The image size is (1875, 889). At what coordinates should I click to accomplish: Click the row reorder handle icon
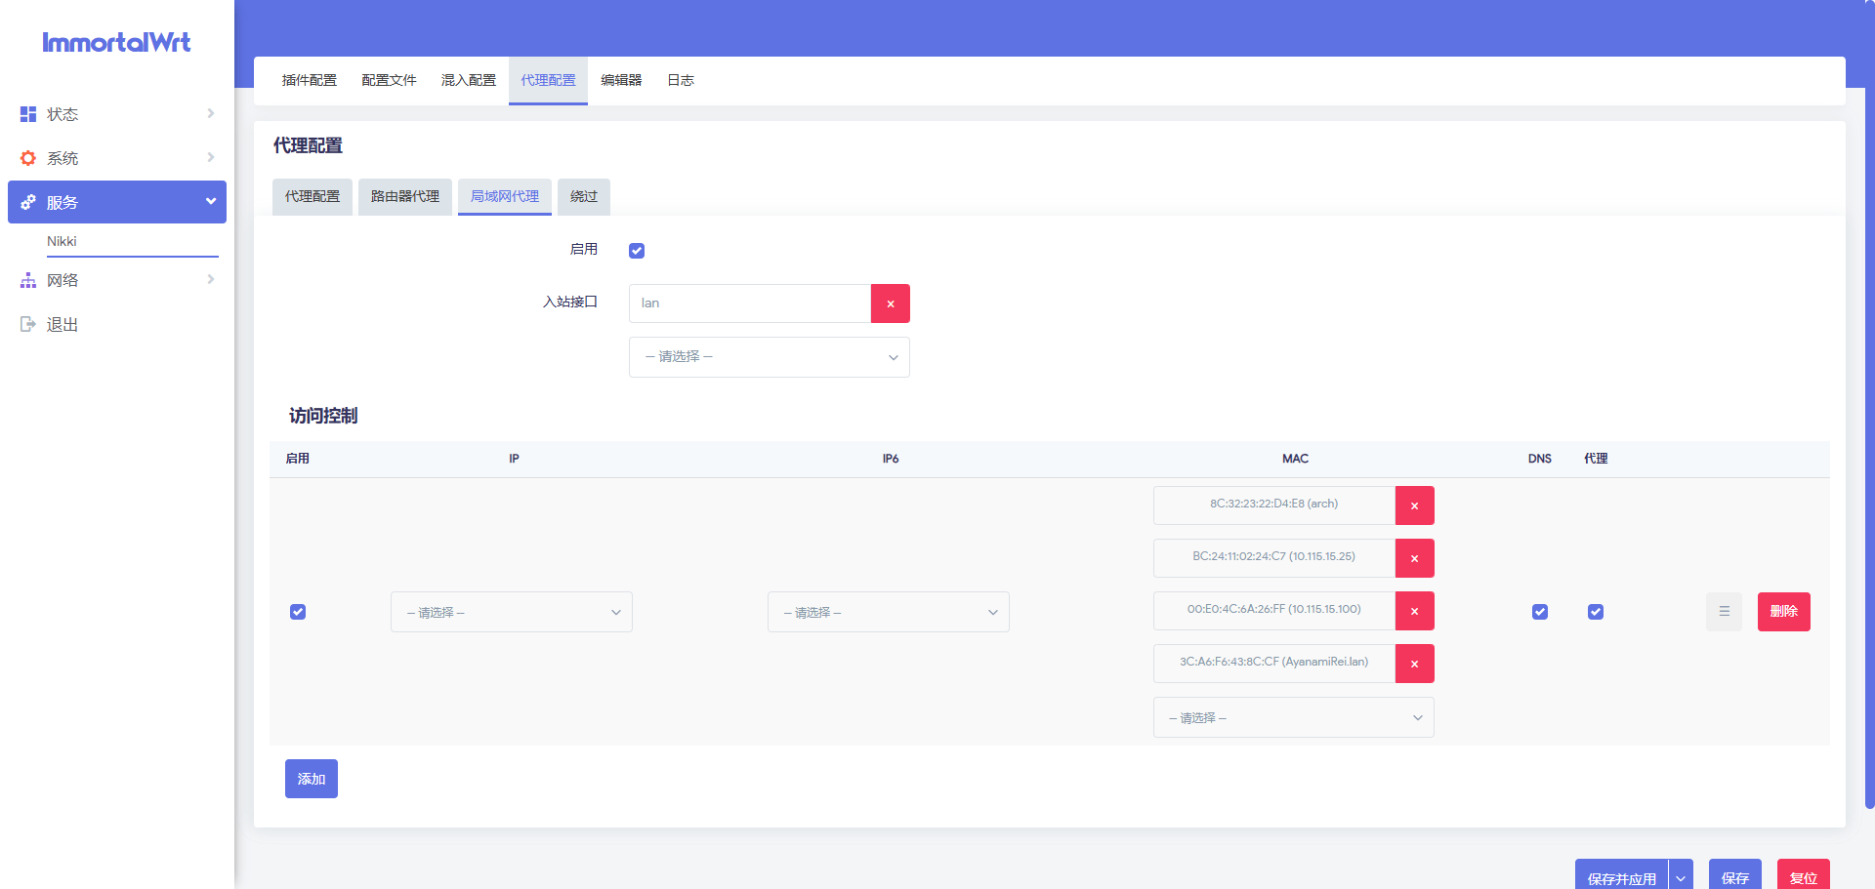[x=1725, y=612]
